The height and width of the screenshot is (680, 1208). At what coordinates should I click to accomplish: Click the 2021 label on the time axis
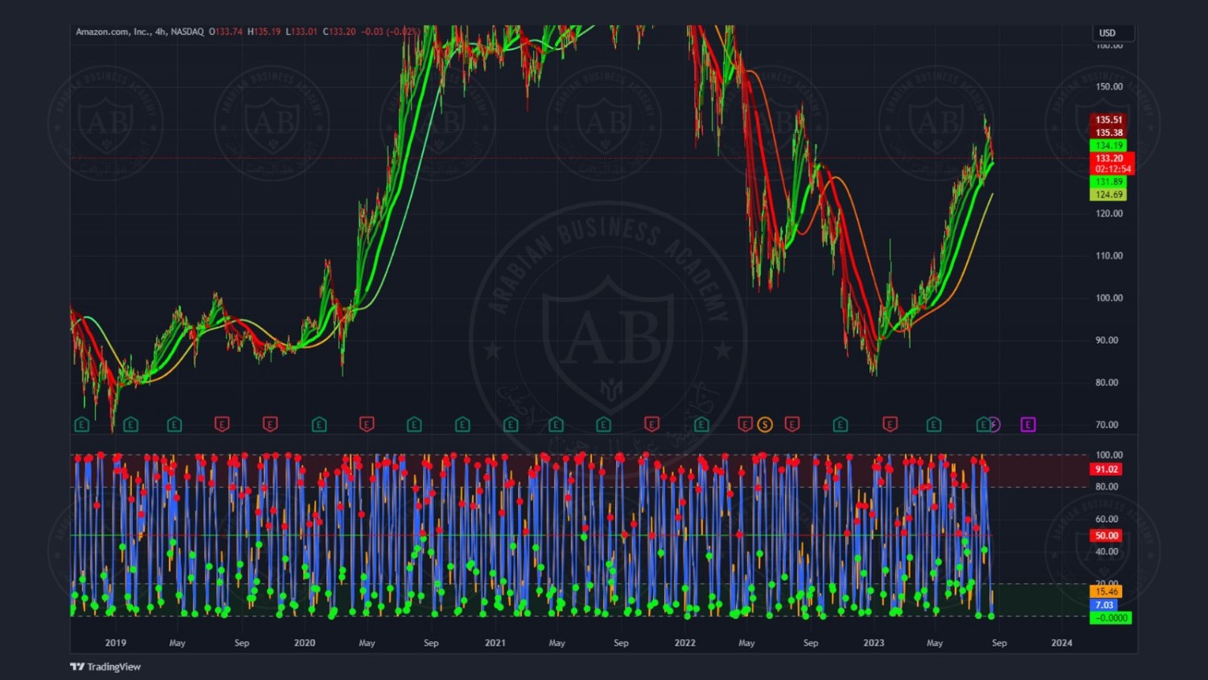click(x=494, y=643)
